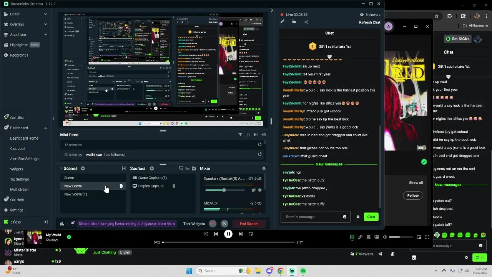Open the notifications bell
The image size is (492, 277).
pos(73,224)
